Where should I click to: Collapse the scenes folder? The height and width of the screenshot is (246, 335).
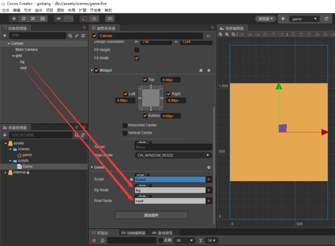tap(10, 149)
